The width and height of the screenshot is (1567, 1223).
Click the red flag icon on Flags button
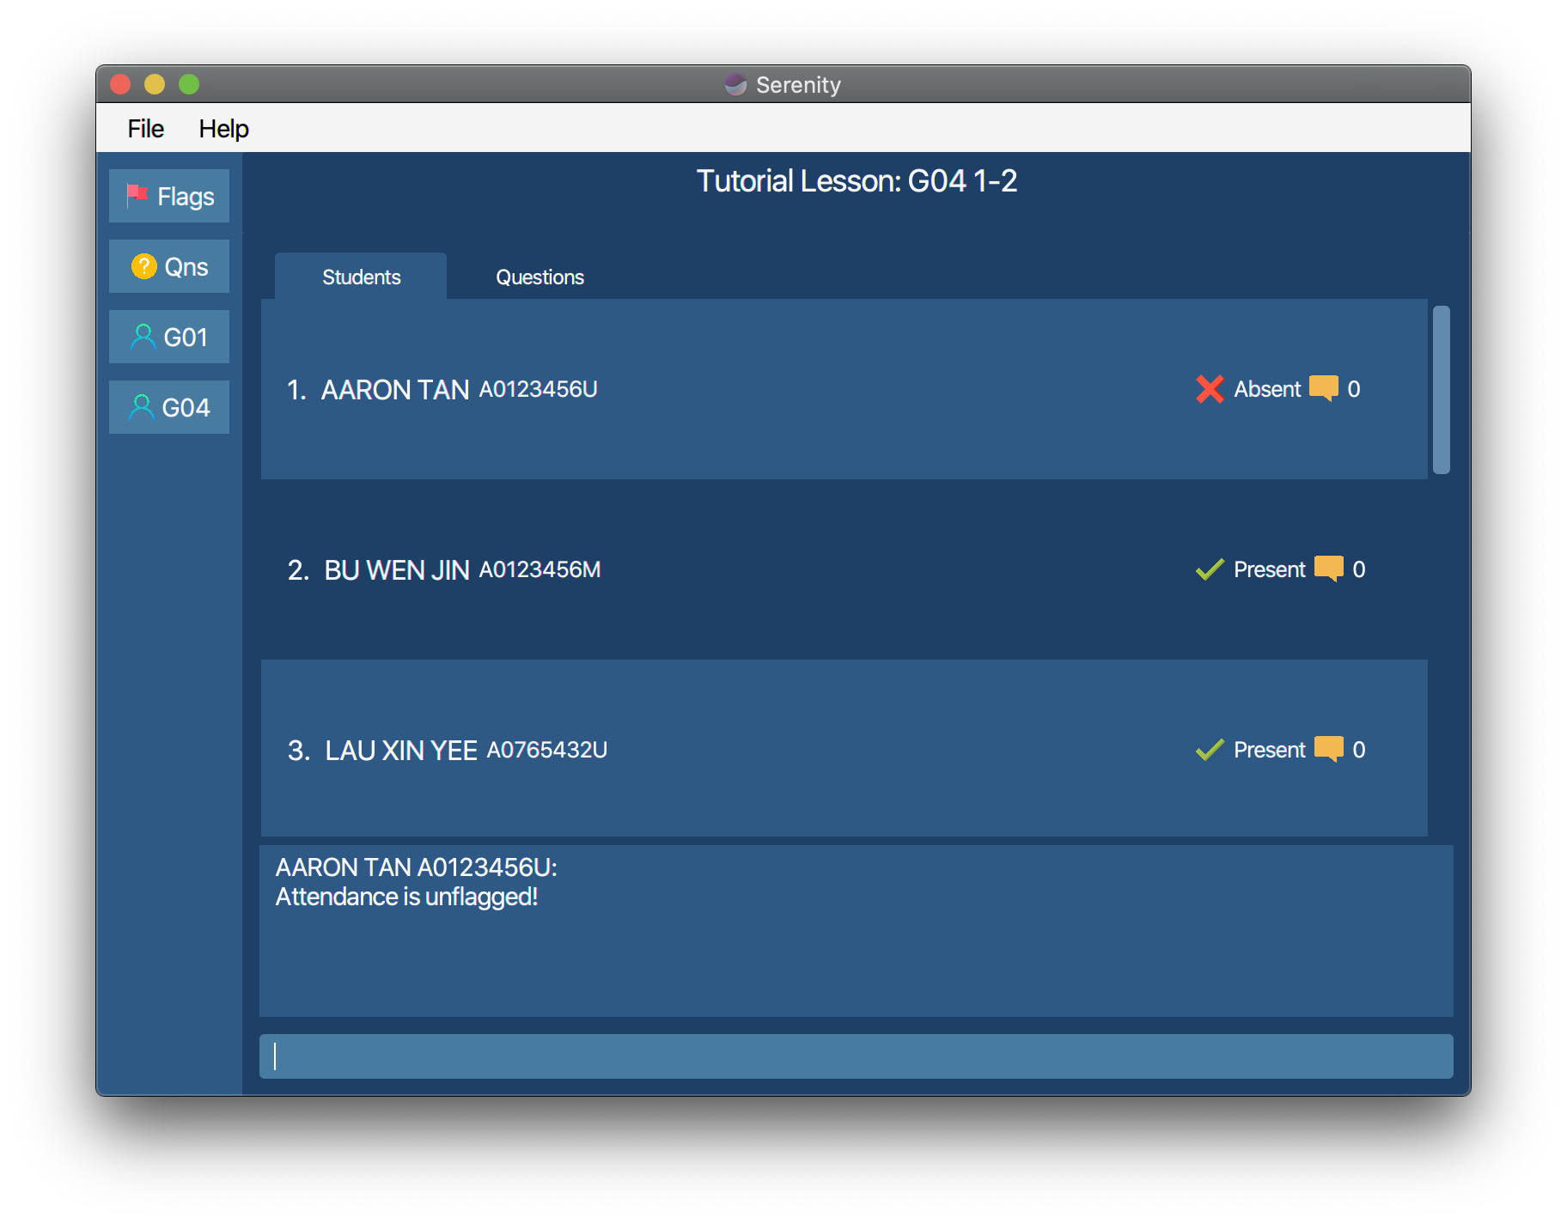tap(137, 196)
